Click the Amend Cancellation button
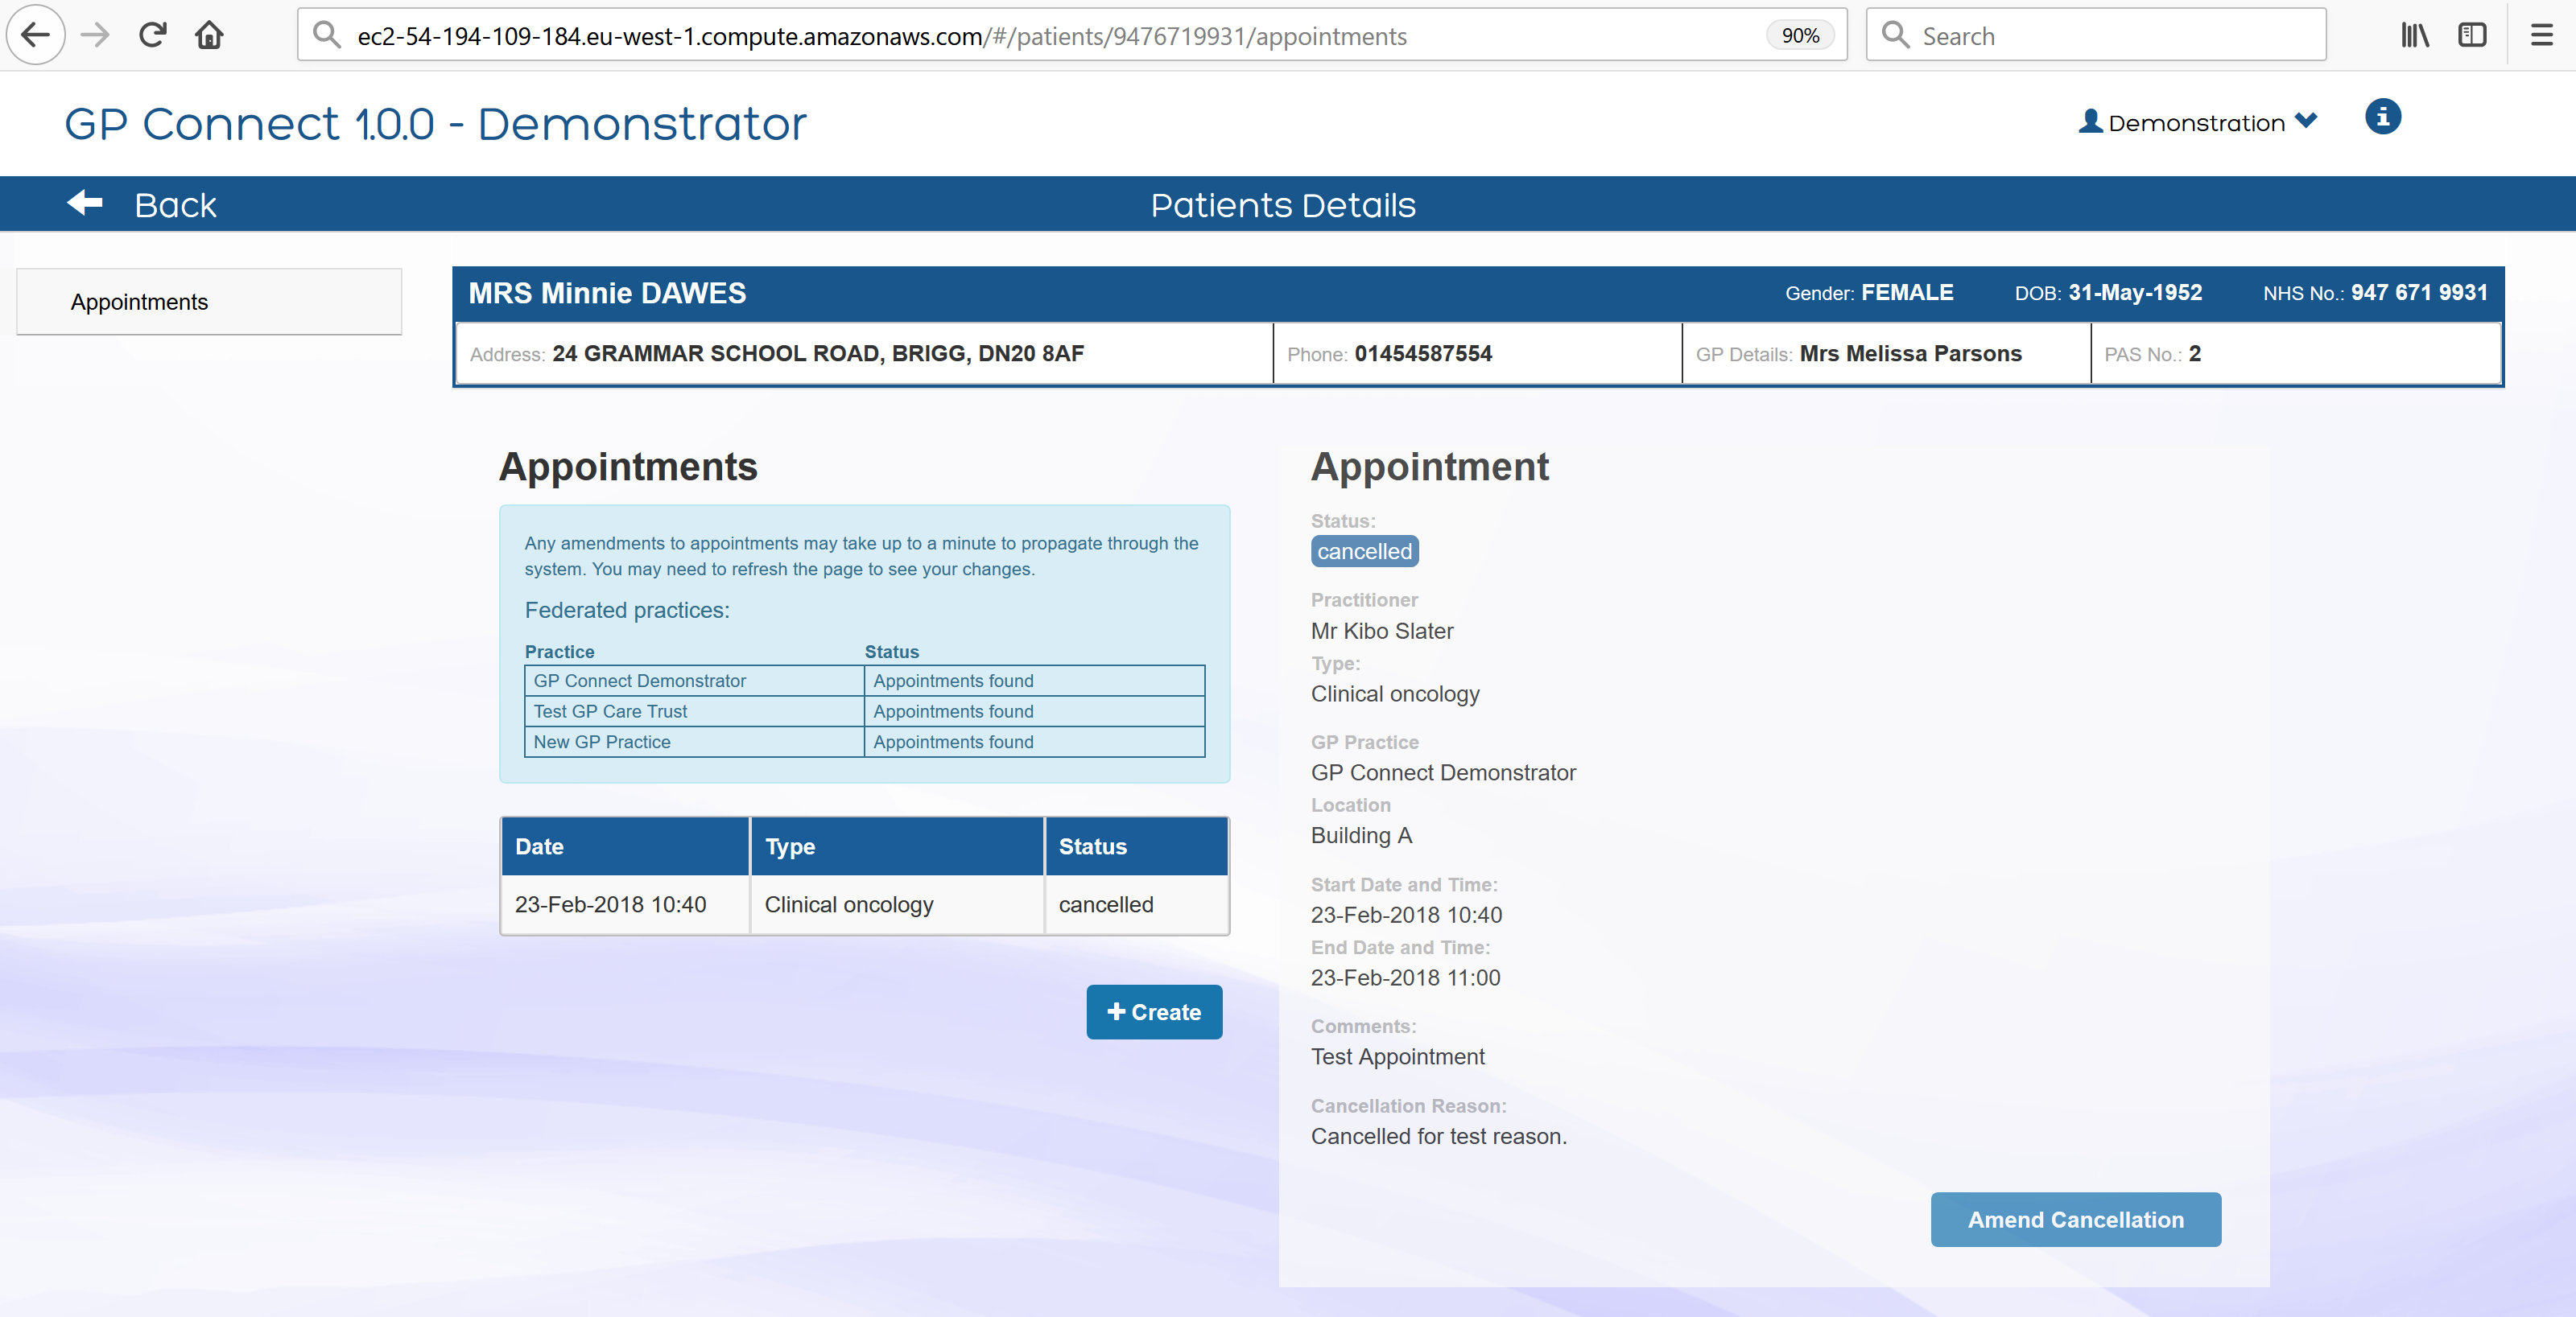The height and width of the screenshot is (1317, 2576). pyautogui.click(x=2075, y=1219)
